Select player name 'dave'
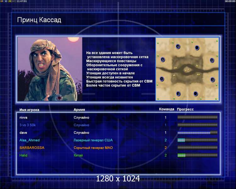This screenshot has height=189, width=236. click(x=23, y=133)
